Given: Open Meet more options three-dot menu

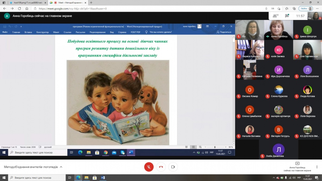Looking at the screenshot, I should click(317, 167).
